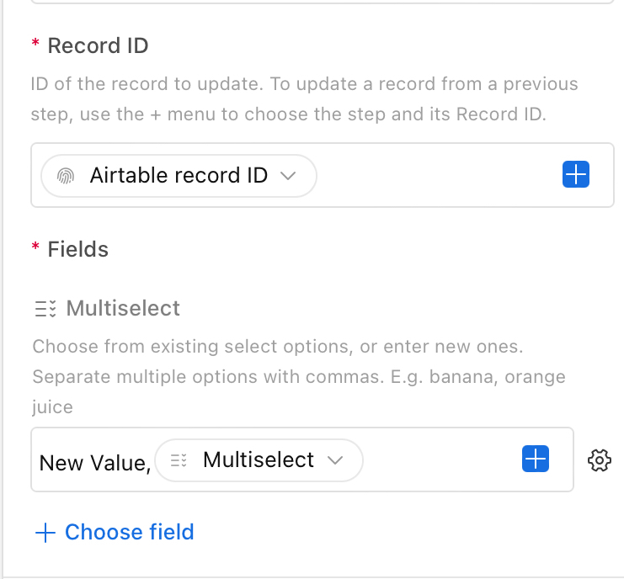Open settings gear for Multiselect field
624x579 pixels.
[600, 460]
